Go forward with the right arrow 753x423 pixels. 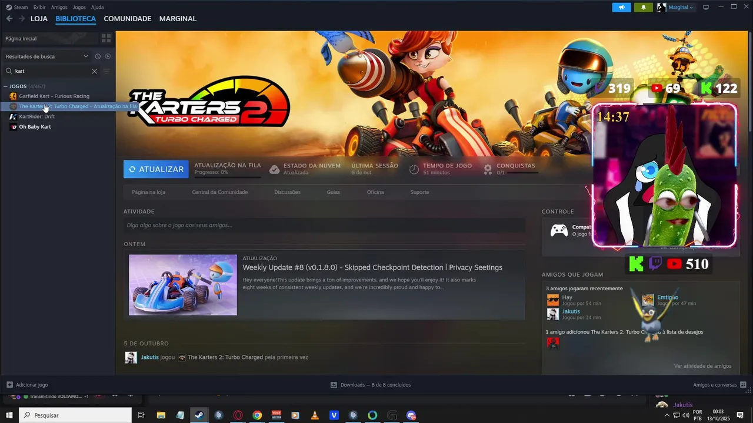[x=22, y=19]
